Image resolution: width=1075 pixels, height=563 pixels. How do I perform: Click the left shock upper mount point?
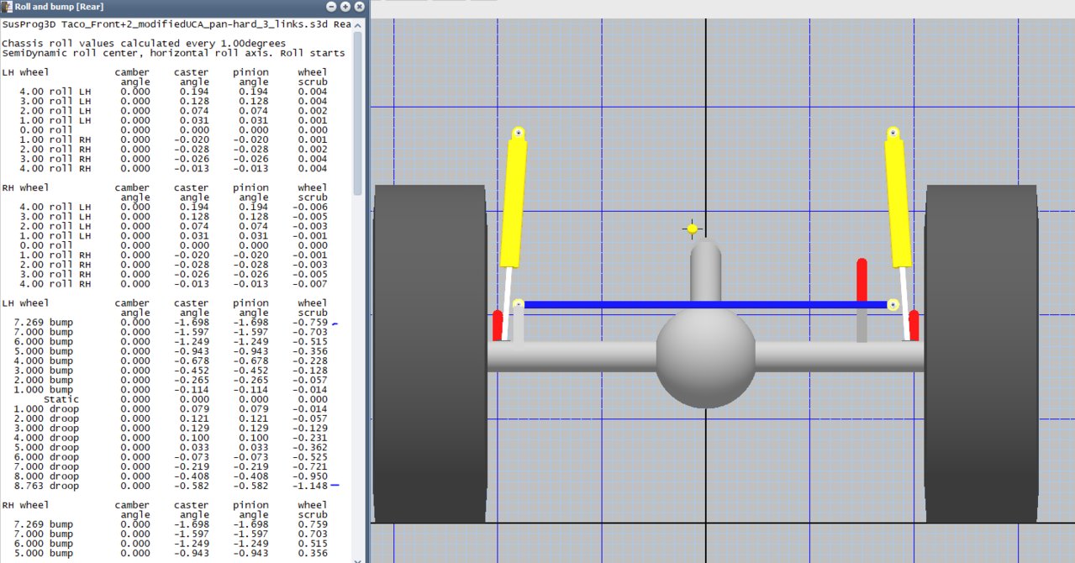(x=519, y=133)
